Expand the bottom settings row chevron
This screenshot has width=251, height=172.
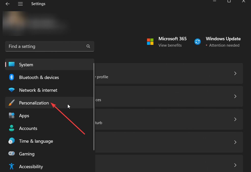pos(235,165)
